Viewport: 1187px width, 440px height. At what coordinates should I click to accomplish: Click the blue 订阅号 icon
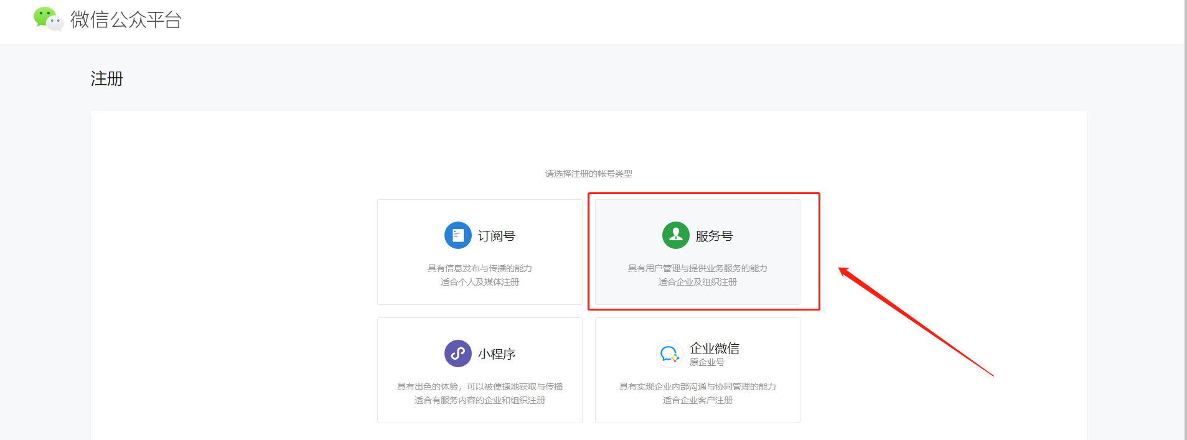pos(458,235)
